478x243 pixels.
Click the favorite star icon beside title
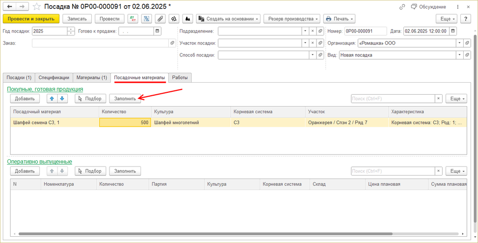(x=37, y=6)
